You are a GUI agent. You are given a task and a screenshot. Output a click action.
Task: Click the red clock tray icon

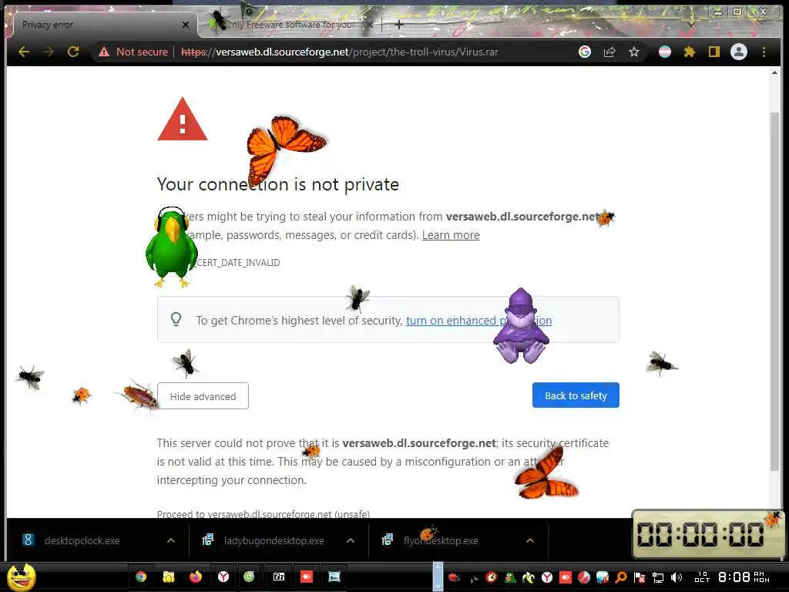492,577
